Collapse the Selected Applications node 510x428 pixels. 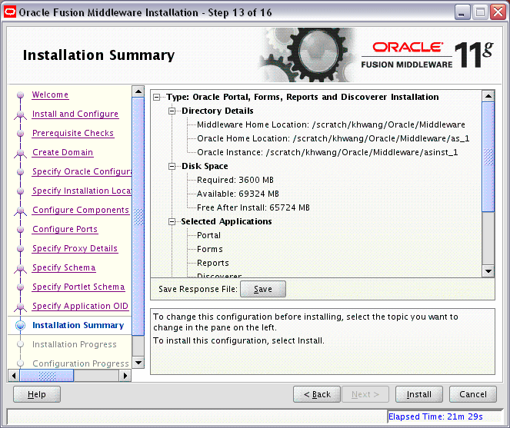[172, 221]
